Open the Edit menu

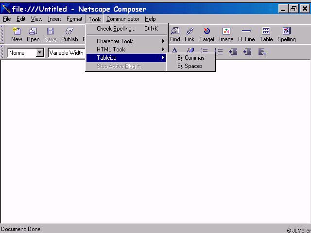click(x=21, y=19)
